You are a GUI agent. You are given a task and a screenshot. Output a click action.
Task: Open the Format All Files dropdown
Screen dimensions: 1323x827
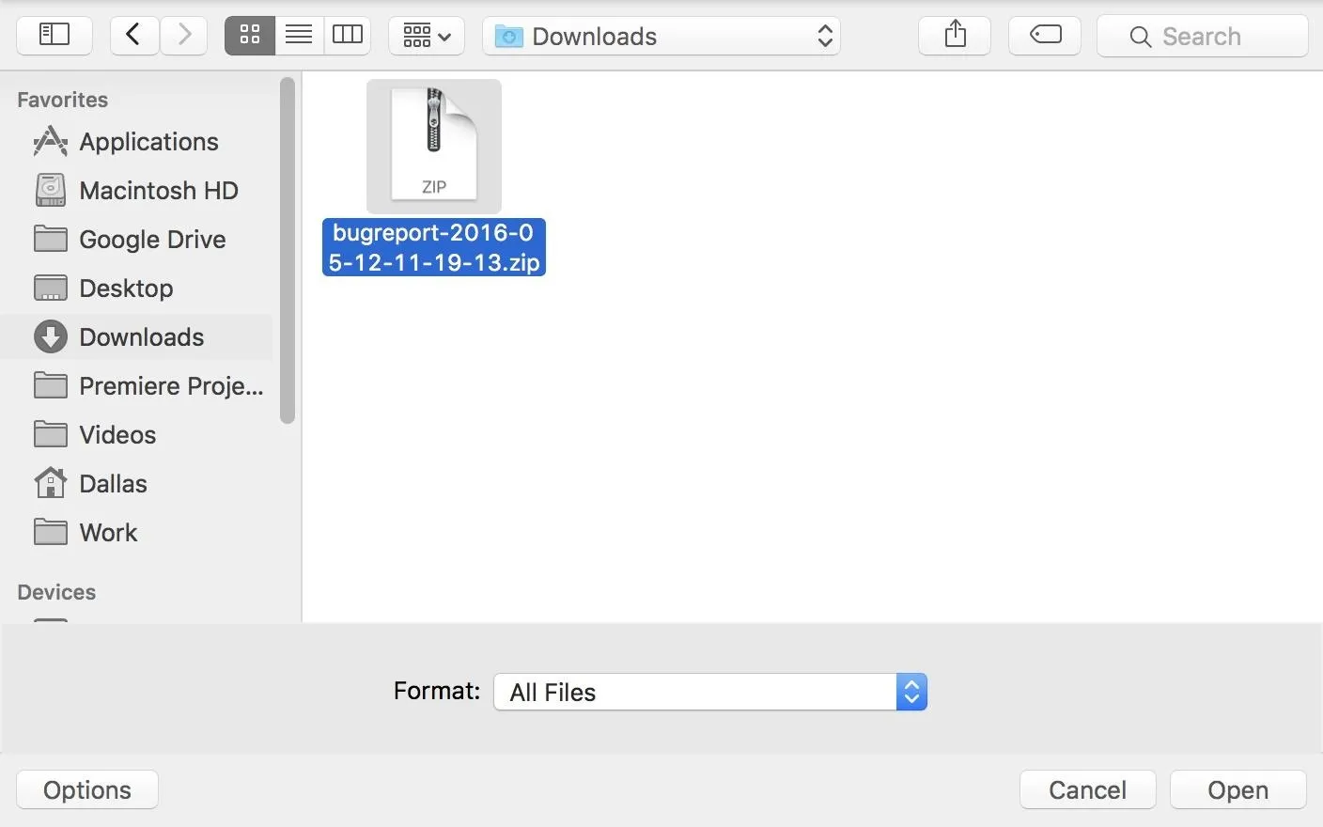tap(710, 692)
